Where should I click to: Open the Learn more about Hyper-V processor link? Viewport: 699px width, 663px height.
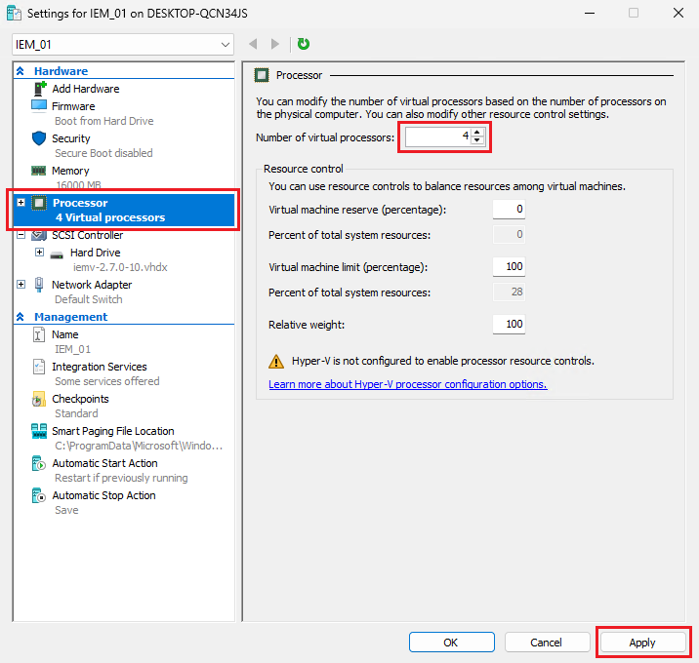pos(407,384)
